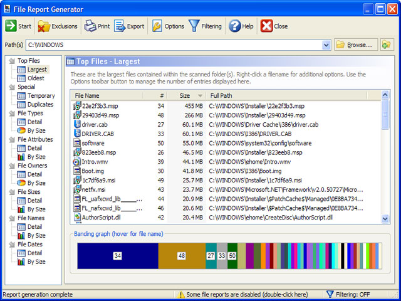Open File Sizes By Size chart
The image size is (401, 301).
point(36,209)
